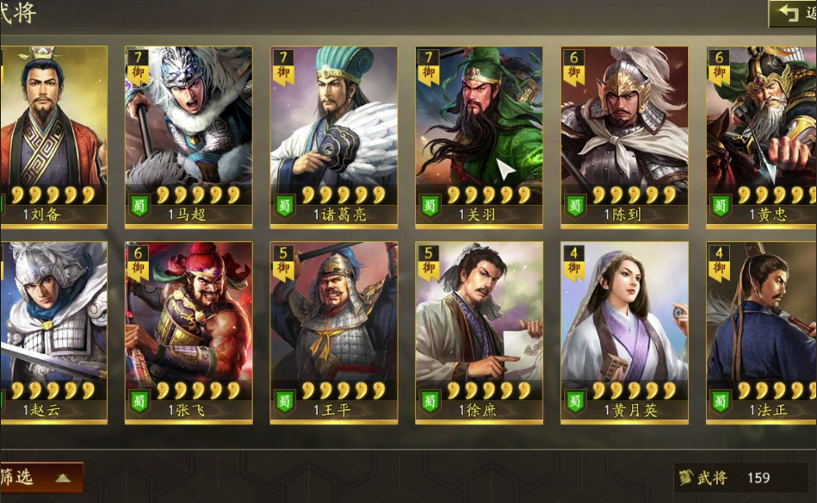Select the 马超 general card
The height and width of the screenshot is (503, 817).
189,137
